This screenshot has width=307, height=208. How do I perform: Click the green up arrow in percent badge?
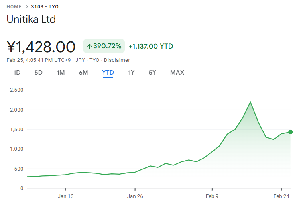[x=89, y=46]
